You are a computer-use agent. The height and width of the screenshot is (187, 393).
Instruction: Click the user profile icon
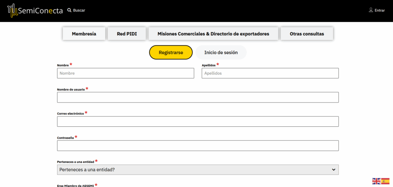(x=371, y=10)
